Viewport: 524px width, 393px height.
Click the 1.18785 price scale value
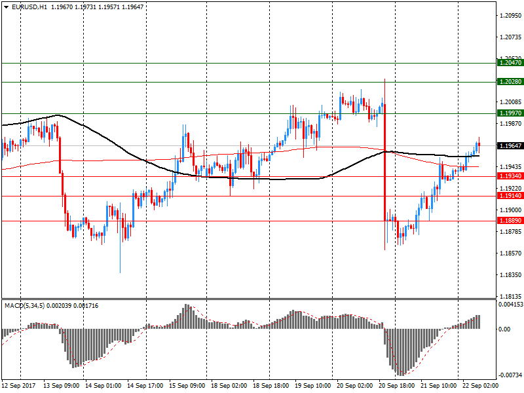511,232
